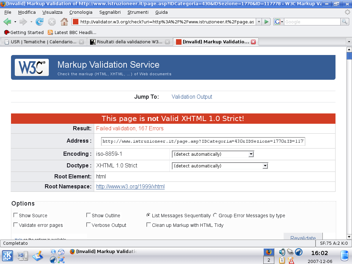Open the KDE K menu
Image resolution: width=352 pixels, height=264 pixels.
(8, 256)
